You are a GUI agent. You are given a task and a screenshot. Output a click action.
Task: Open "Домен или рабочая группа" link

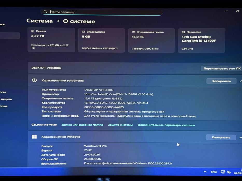click(x=82, y=125)
